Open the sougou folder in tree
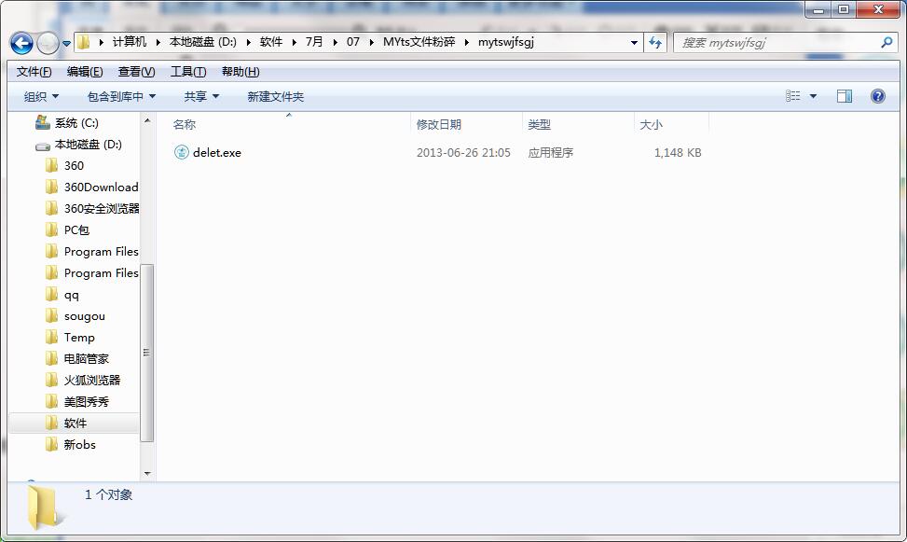Viewport: 907px width, 542px height. click(x=85, y=316)
